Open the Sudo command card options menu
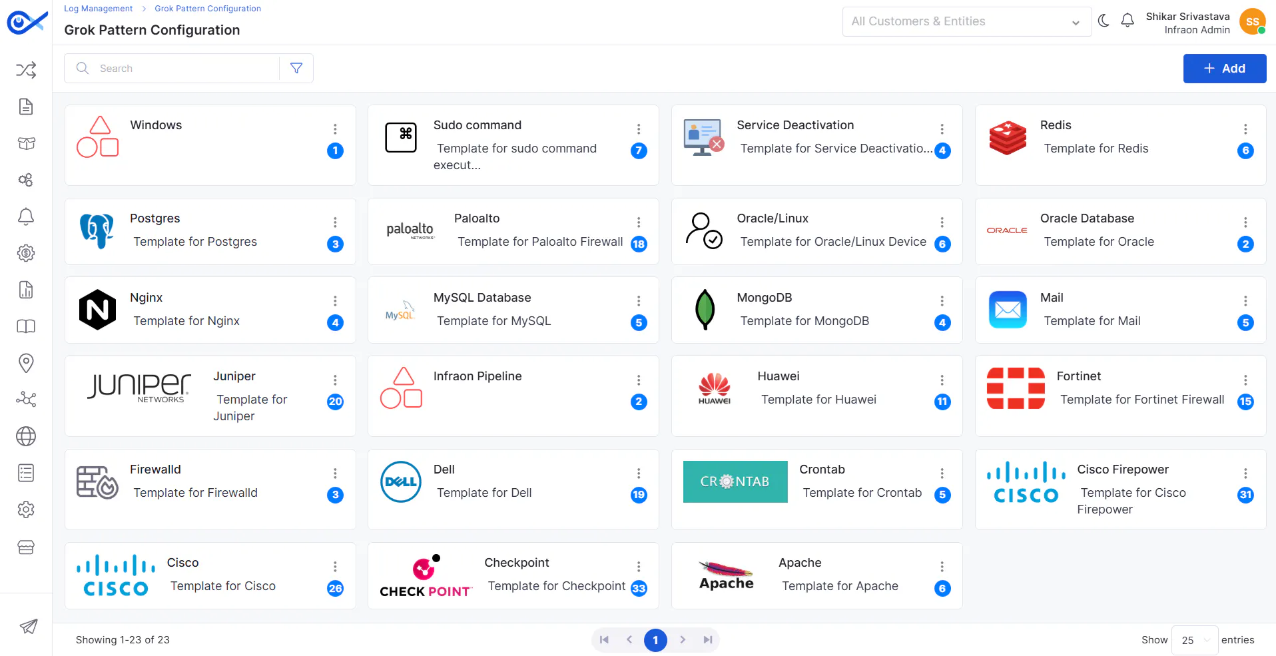Viewport: 1276px width, 656px height. point(639,129)
